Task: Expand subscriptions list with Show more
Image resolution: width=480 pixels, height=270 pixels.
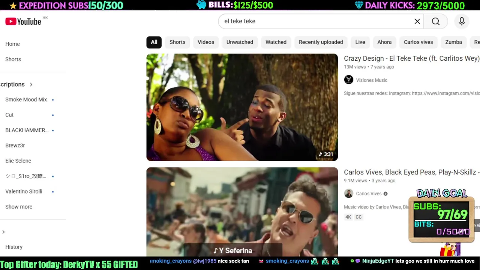Action: (x=19, y=207)
